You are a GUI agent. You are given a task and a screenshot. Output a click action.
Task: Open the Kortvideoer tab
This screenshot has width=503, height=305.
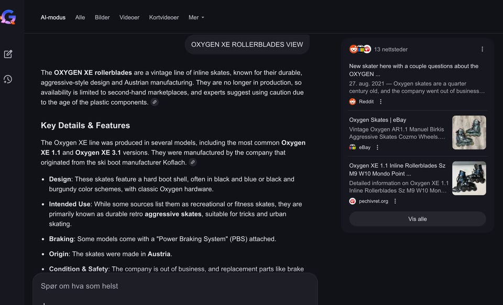164,17
